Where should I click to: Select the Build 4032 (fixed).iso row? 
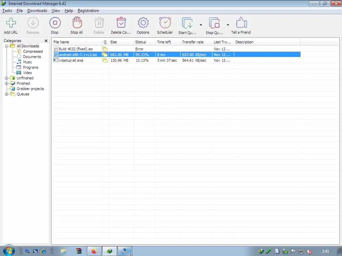click(177, 49)
